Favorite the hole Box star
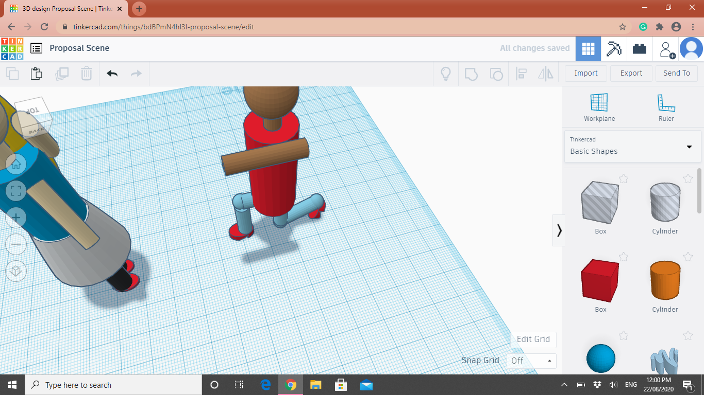The width and height of the screenshot is (704, 395). (624, 178)
